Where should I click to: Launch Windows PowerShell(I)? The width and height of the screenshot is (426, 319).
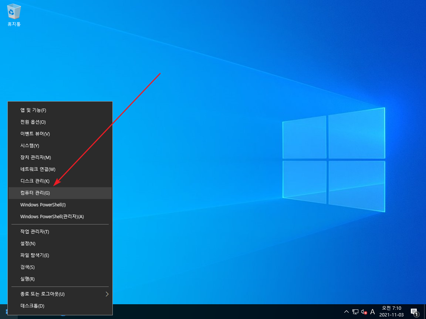tap(60, 205)
